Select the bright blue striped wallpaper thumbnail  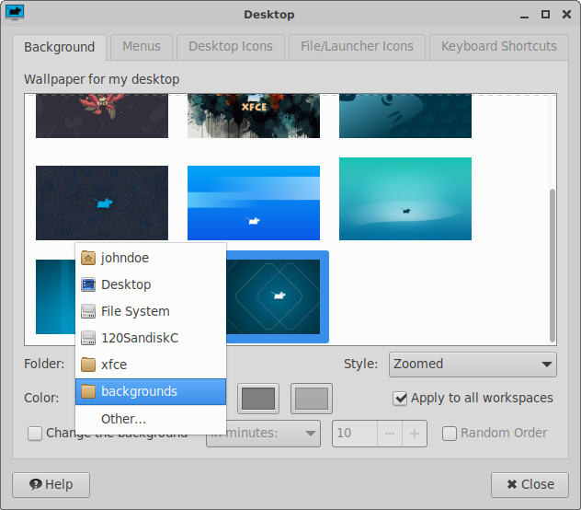(x=254, y=203)
